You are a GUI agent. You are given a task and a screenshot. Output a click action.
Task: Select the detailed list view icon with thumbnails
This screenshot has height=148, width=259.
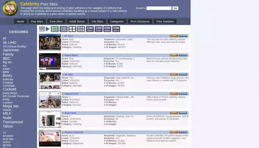click(x=55, y=29)
